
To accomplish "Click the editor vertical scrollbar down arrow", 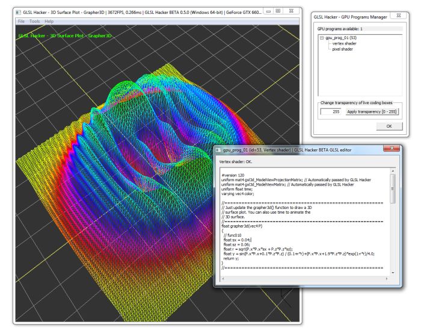I will pos(393,273).
